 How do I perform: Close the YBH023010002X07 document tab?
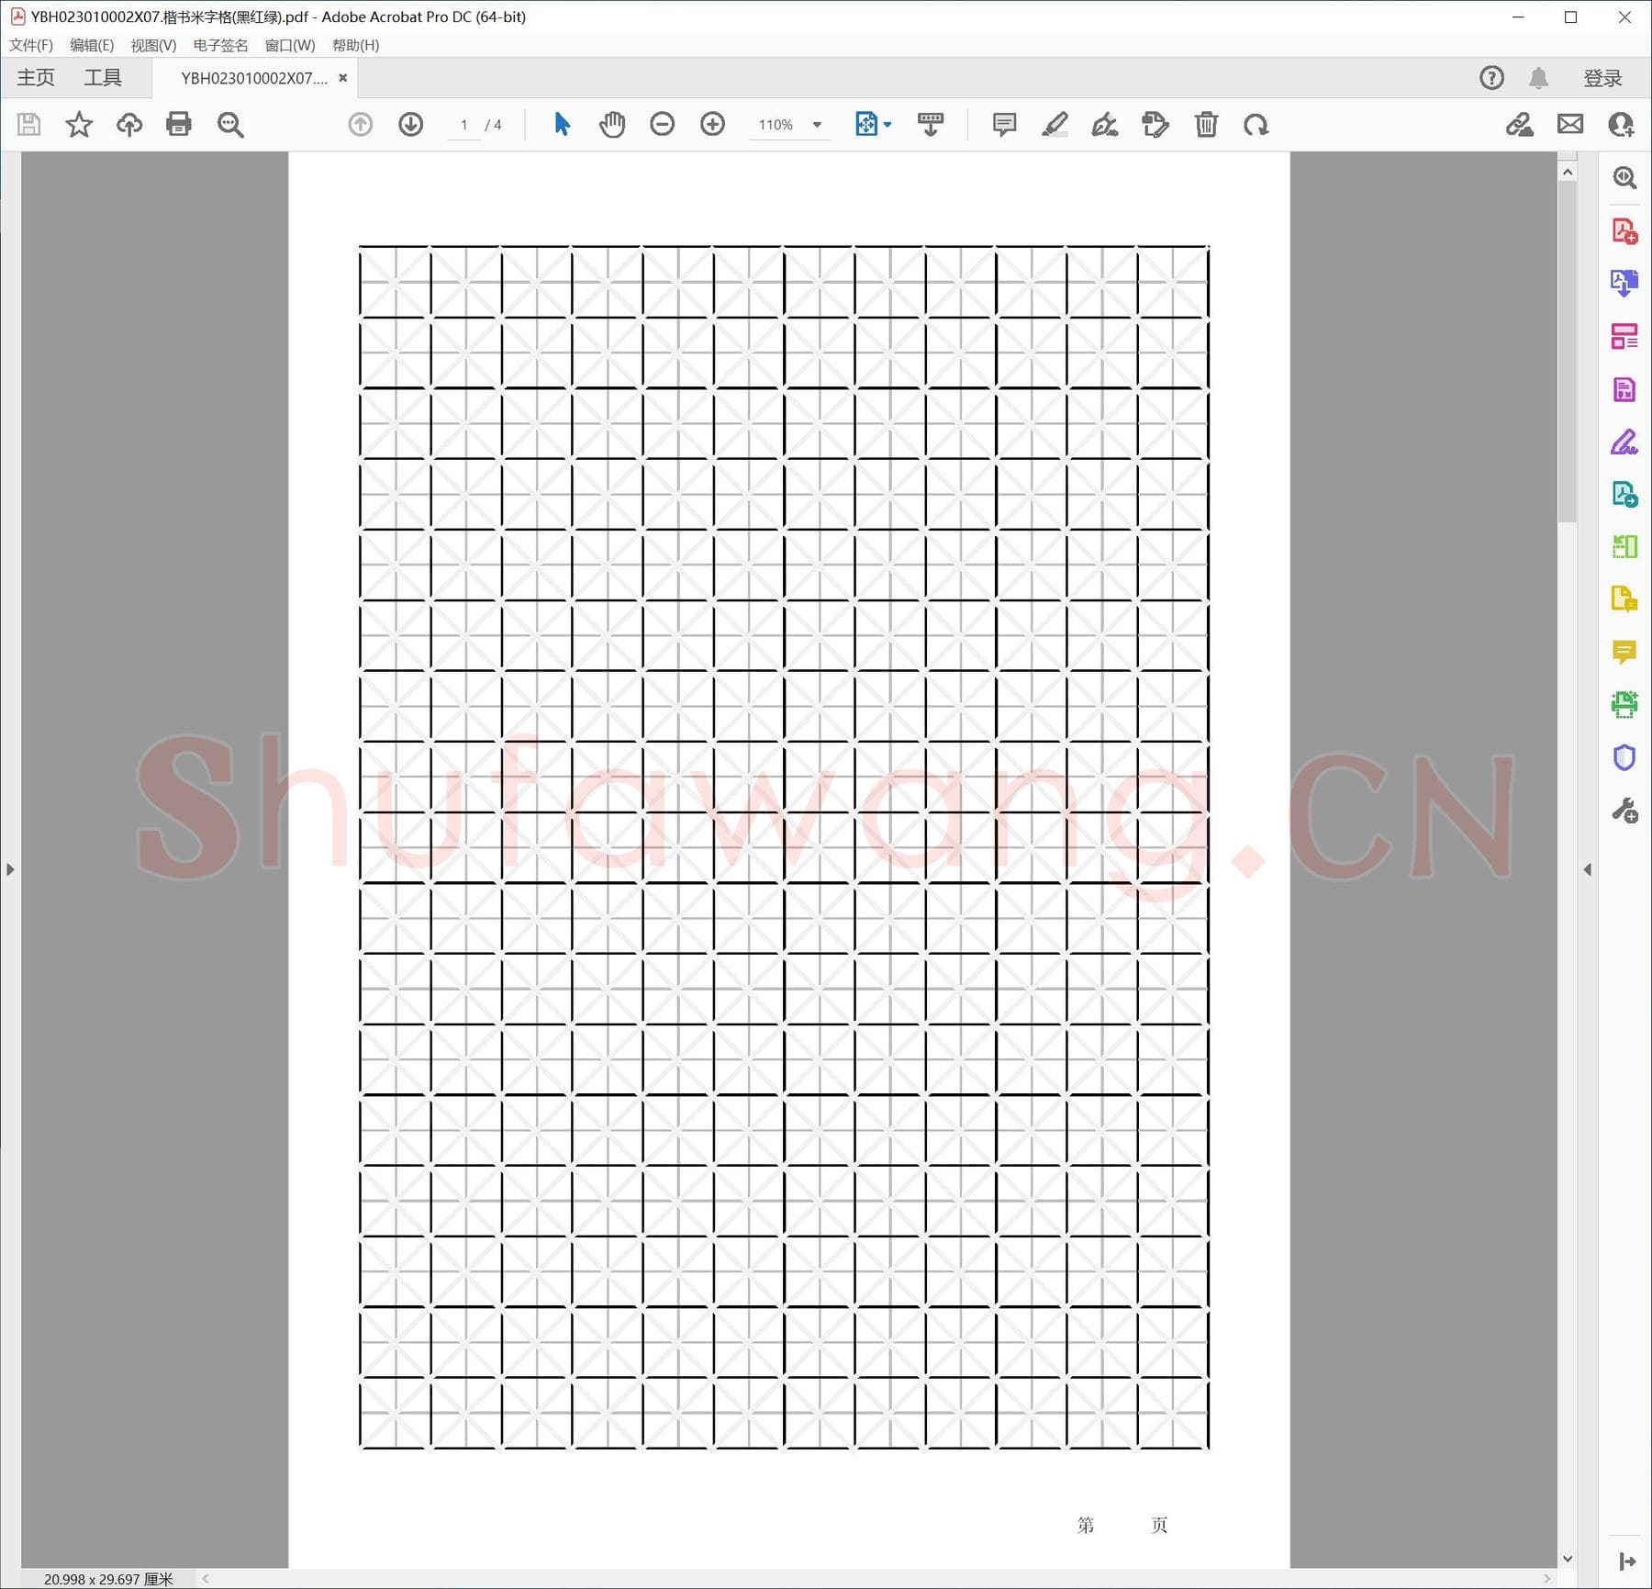(343, 78)
